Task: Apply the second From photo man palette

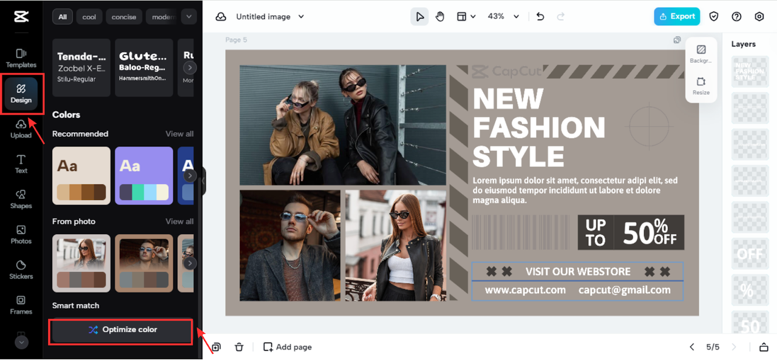Action: coord(144,263)
